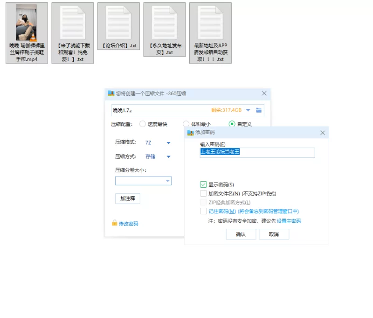Select the 【来了就能下载和观看】 text file icon

click(x=73, y=23)
